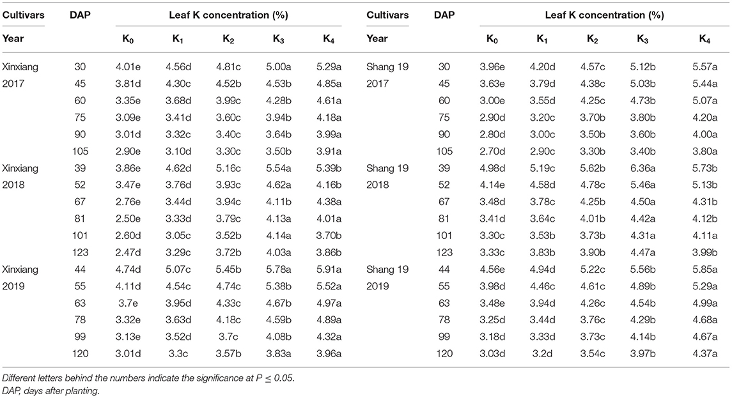
Task: Click the right Cultivars column header
Action: [x=387, y=15]
